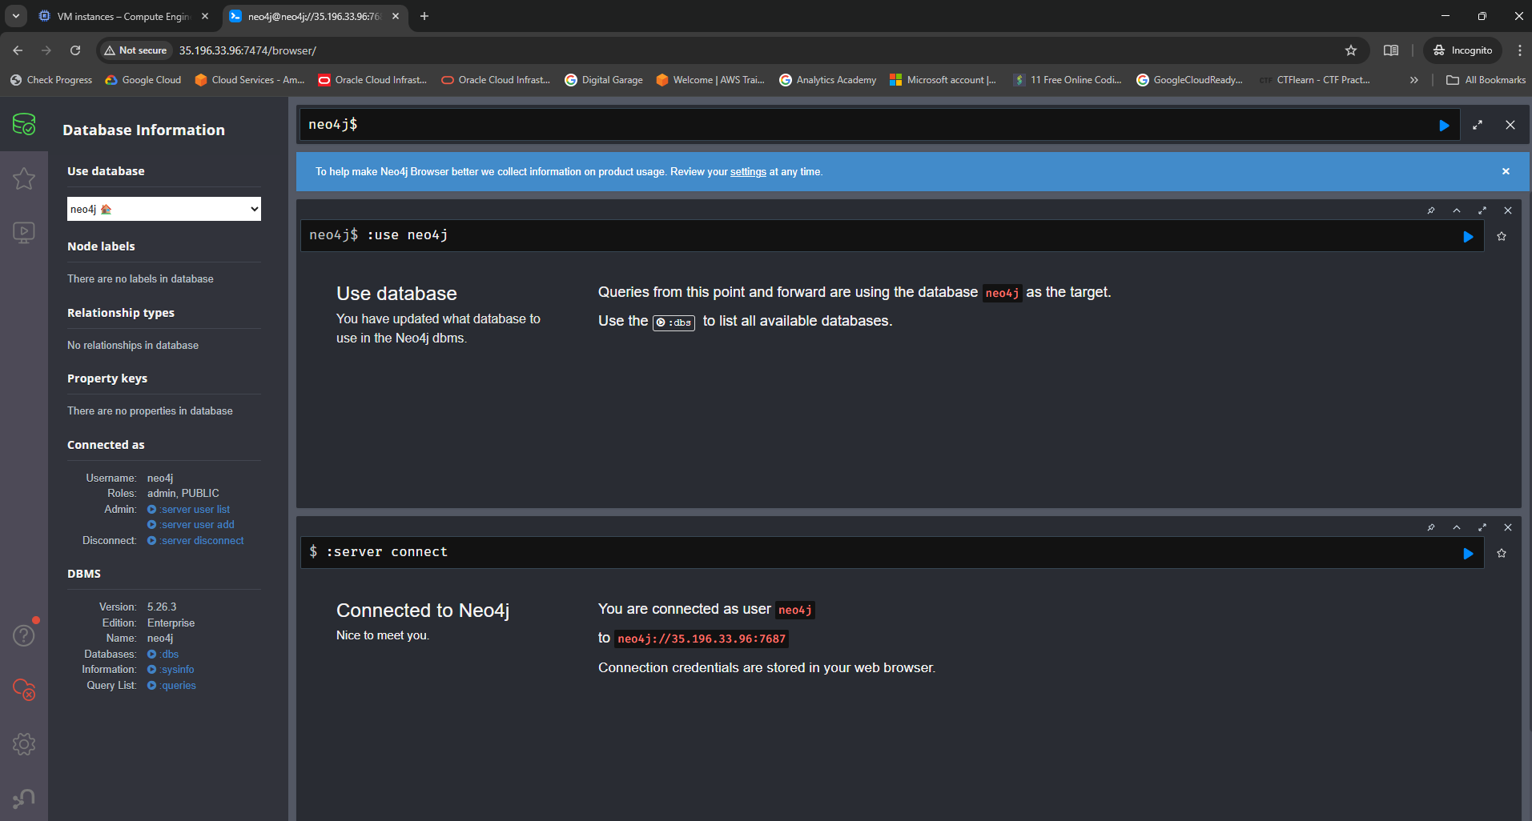Open the Guides play-screen sidebar icon
The width and height of the screenshot is (1532, 821).
pyautogui.click(x=24, y=233)
